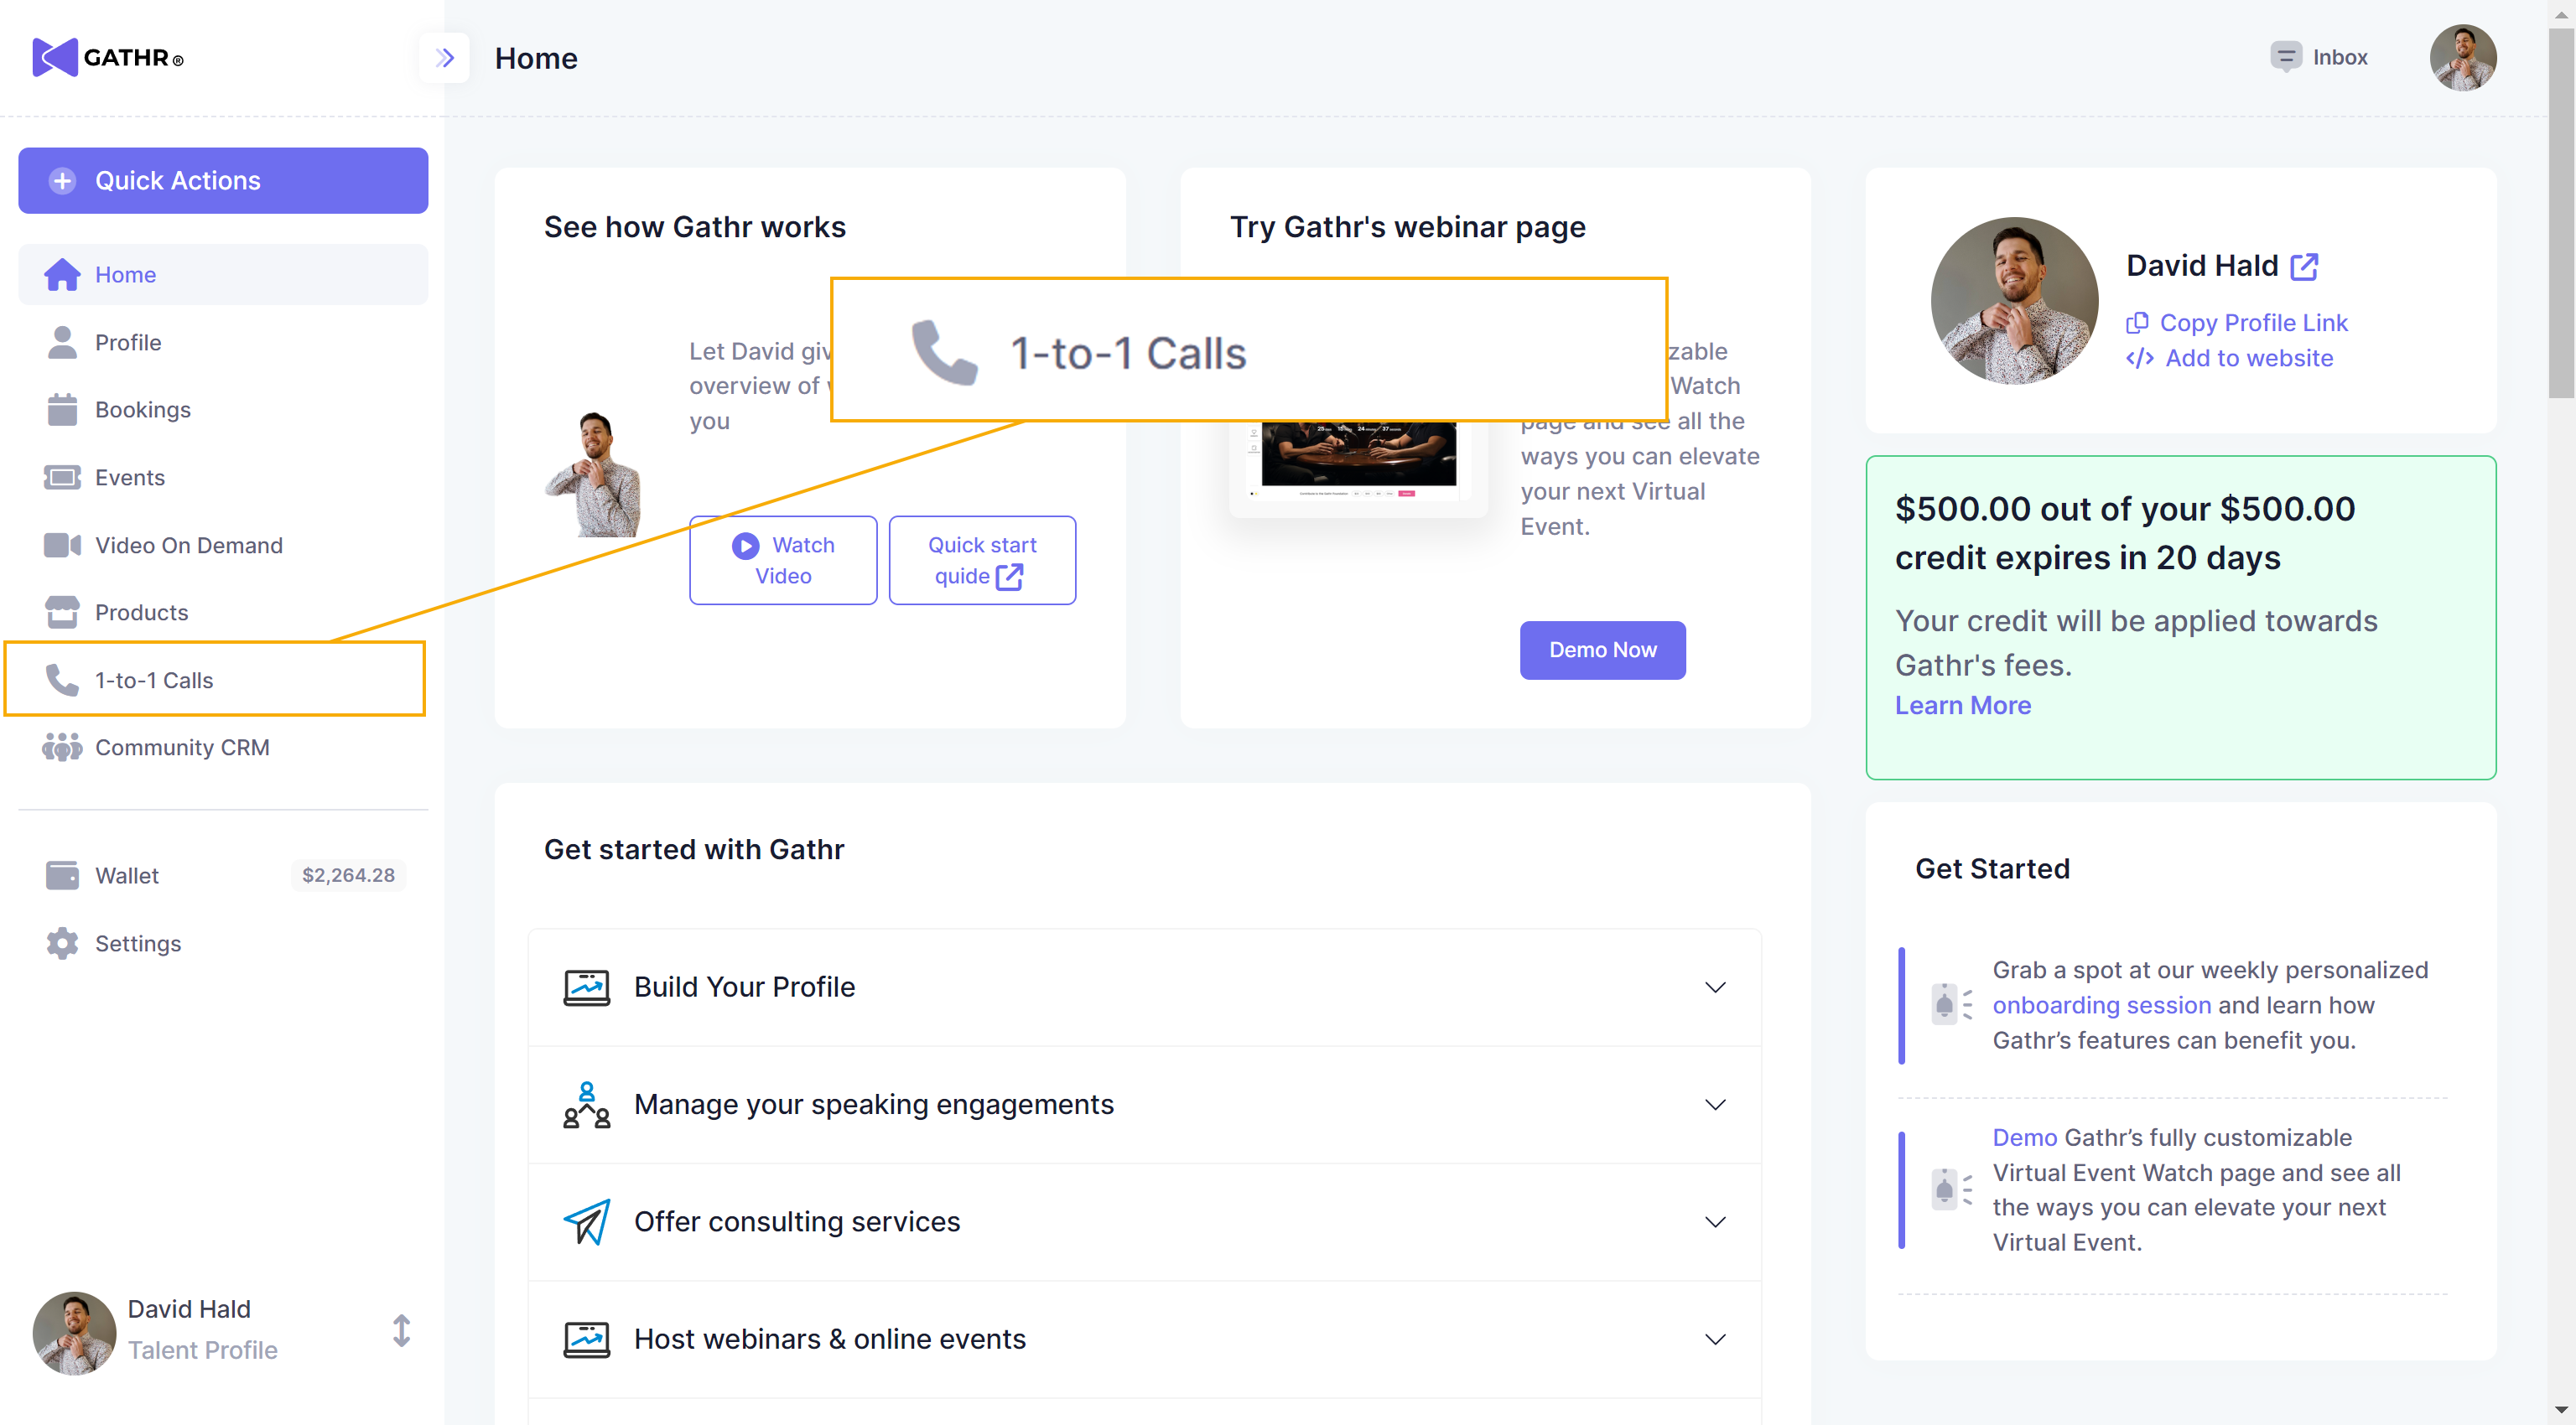This screenshot has height=1425, width=2576.
Task: Expand Host webinars & online events
Action: point(1714,1339)
